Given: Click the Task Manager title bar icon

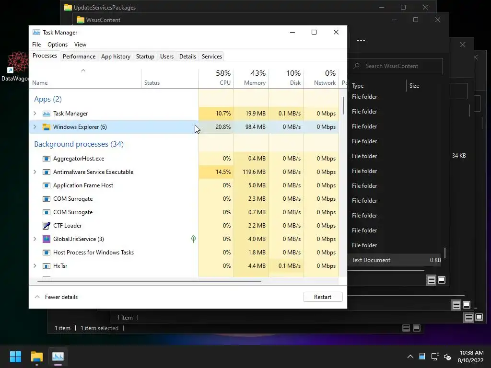Looking at the screenshot, I should coord(36,32).
